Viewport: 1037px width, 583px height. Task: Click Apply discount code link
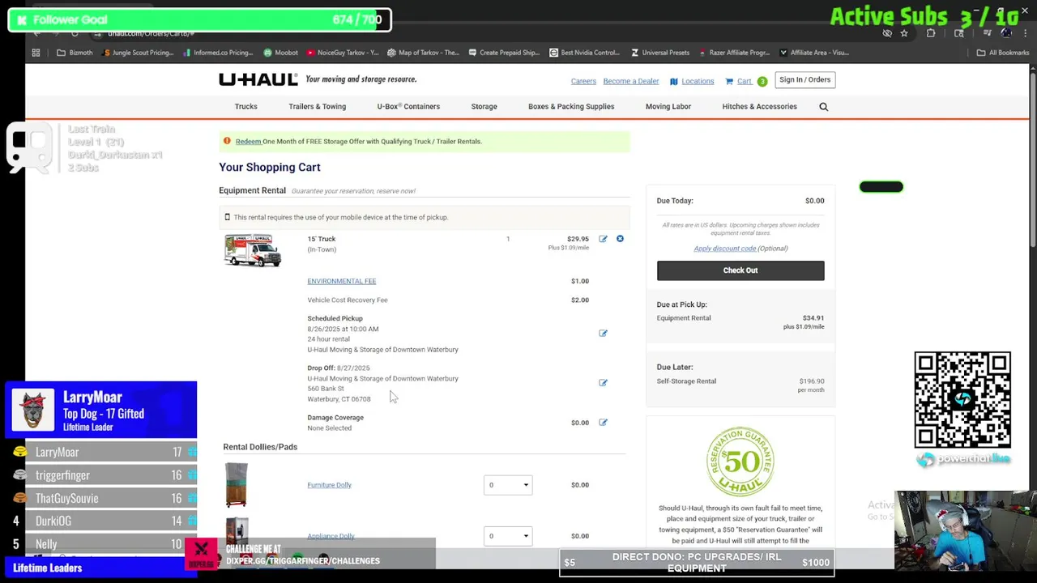point(725,249)
